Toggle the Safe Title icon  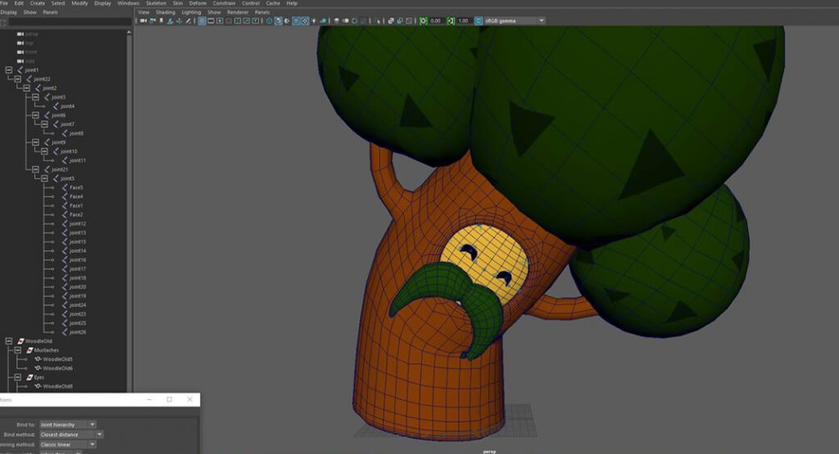click(x=256, y=20)
